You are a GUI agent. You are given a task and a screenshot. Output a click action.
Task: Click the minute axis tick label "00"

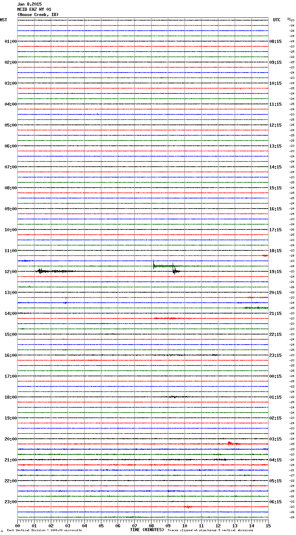tap(17, 526)
